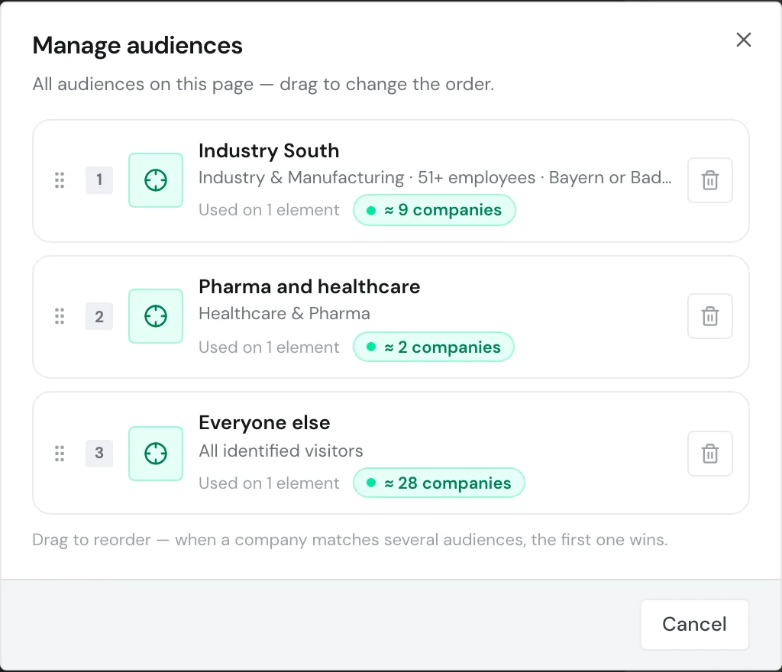Close the Manage audiences dialog
Viewport: 782px width, 672px height.
(x=744, y=40)
